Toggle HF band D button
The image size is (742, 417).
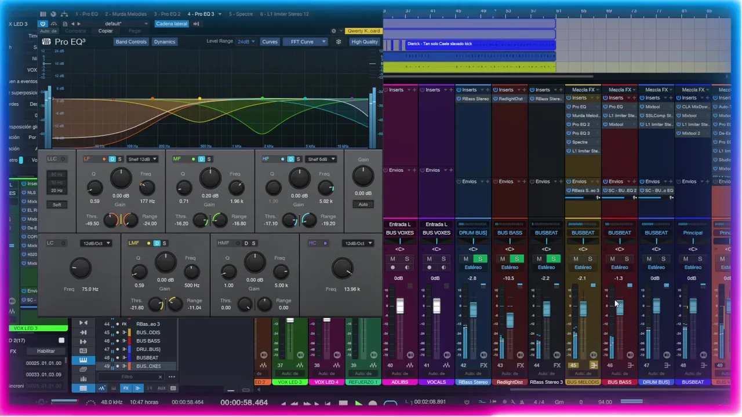(291, 159)
